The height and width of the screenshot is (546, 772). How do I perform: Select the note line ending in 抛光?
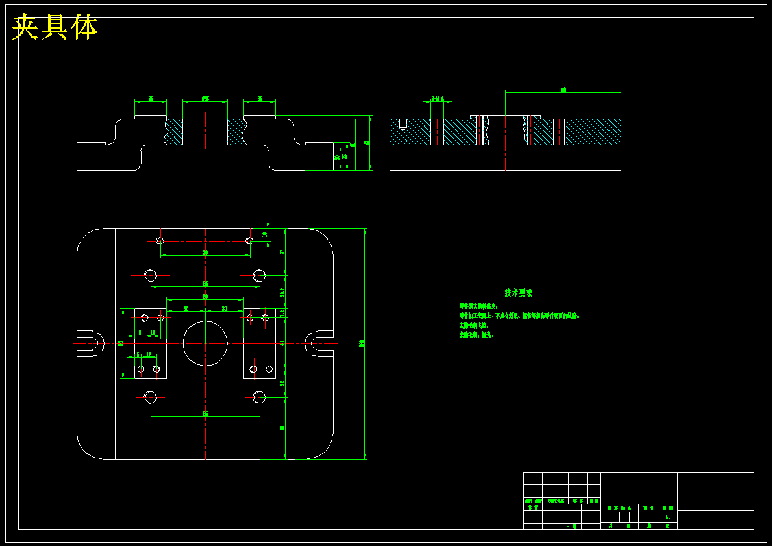point(476,335)
